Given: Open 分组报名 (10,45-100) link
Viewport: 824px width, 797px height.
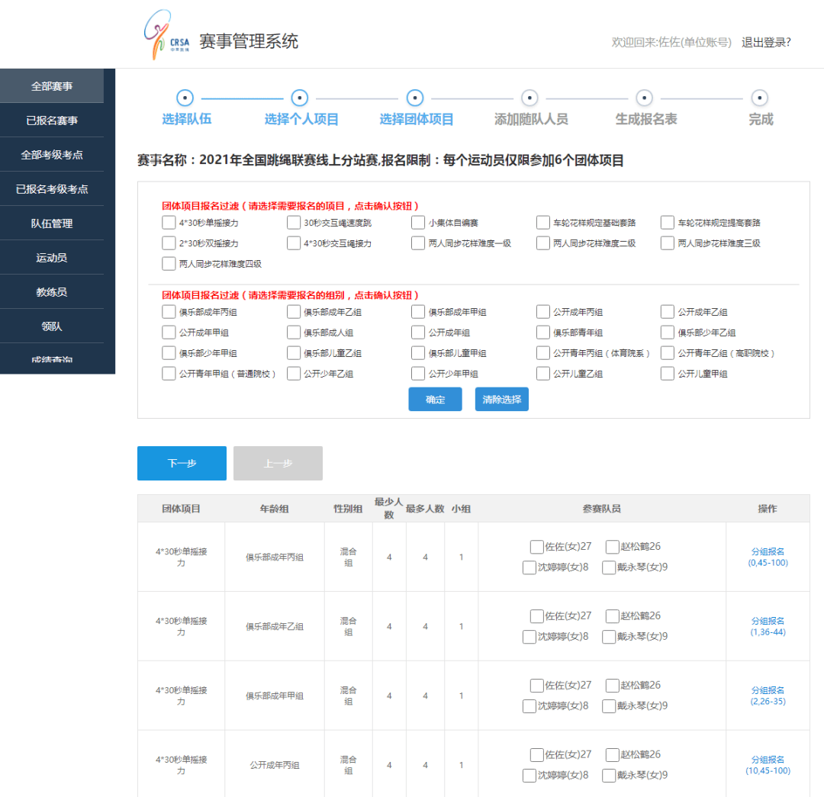Looking at the screenshot, I should (x=768, y=765).
